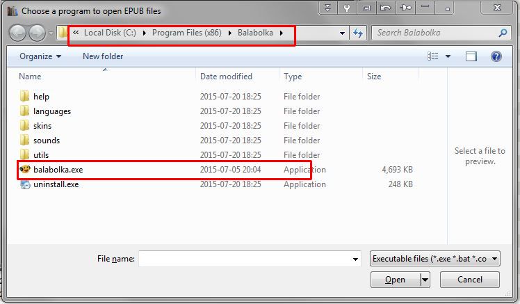Click the skins folder icon
Image resolution: width=520 pixels, height=304 pixels.
24,125
